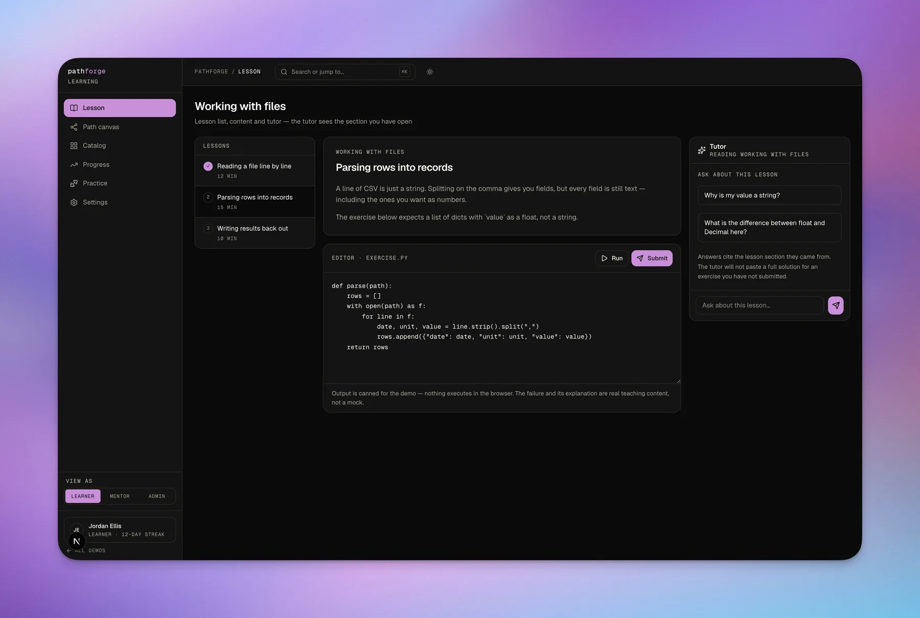This screenshot has height=618, width=920.
Task: Click the 'Working with files' page title
Action: point(240,106)
